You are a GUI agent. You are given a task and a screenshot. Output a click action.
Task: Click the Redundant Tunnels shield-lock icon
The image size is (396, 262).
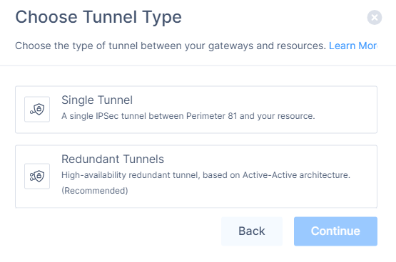[37, 176]
